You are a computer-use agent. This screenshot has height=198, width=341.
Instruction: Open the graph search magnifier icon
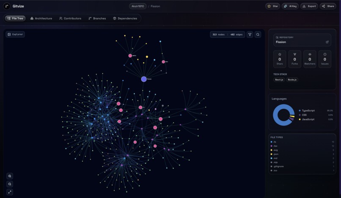258,34
